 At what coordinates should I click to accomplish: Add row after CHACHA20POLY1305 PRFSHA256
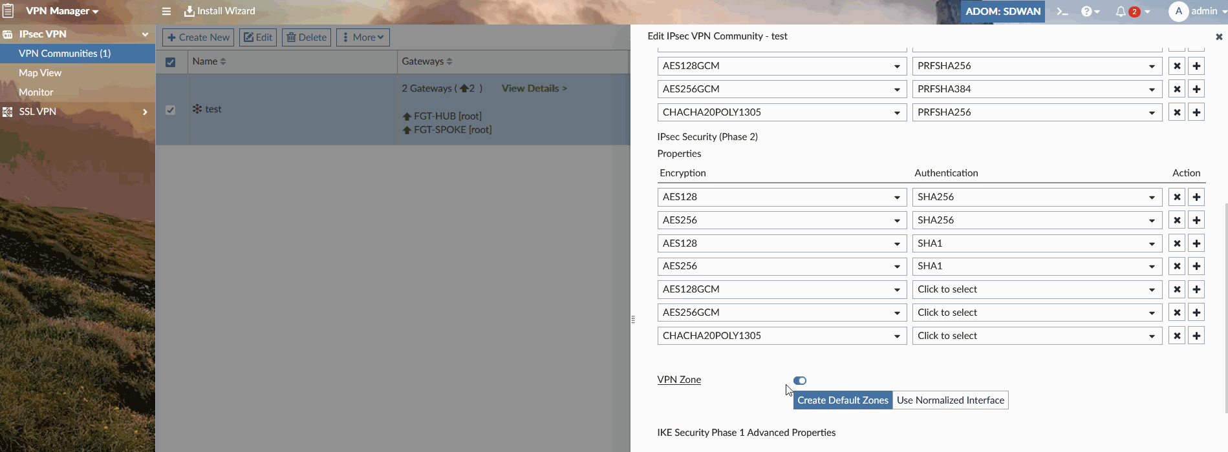click(x=1196, y=112)
